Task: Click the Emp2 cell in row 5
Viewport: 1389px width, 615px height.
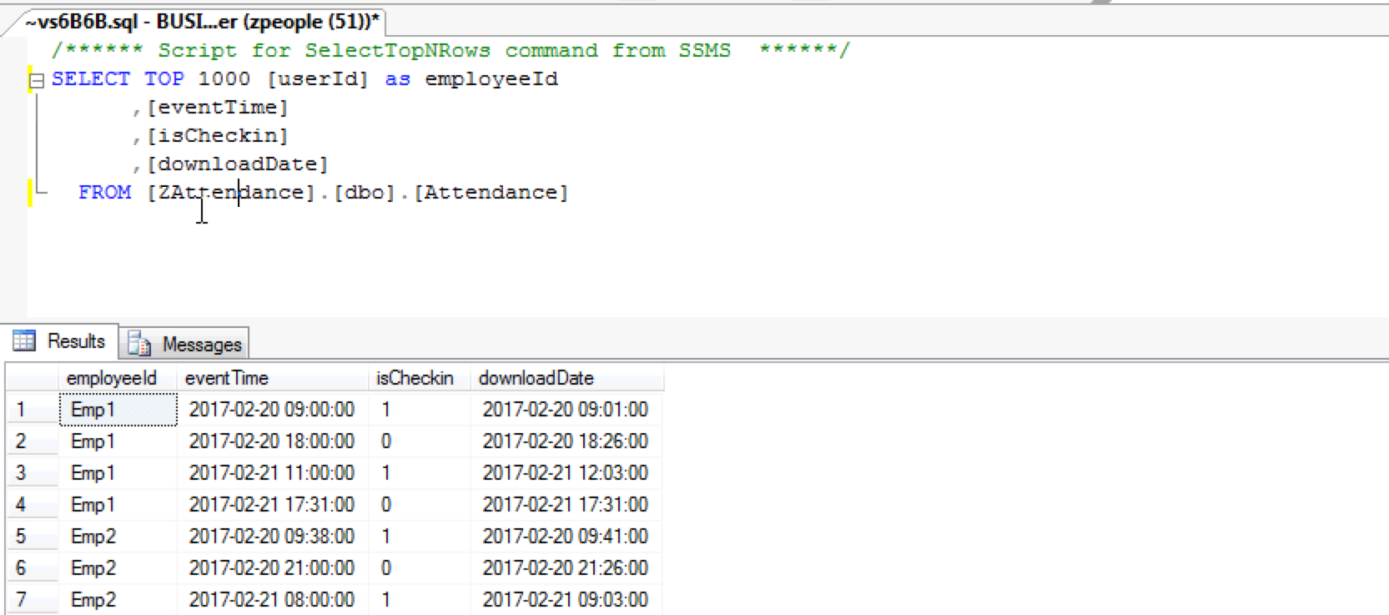Action: [x=118, y=537]
